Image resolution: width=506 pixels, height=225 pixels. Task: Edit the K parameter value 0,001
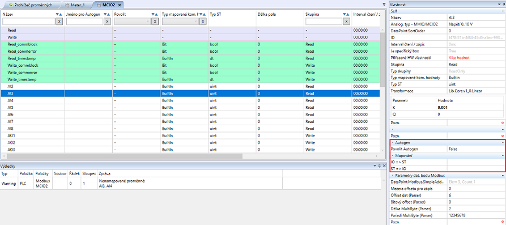coord(470,108)
